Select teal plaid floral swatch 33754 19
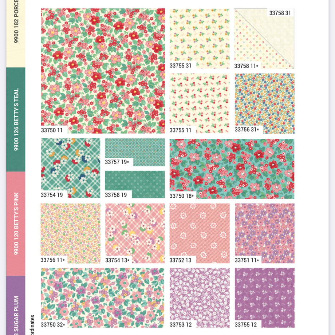This screenshot has width=335, height=335. point(71,168)
